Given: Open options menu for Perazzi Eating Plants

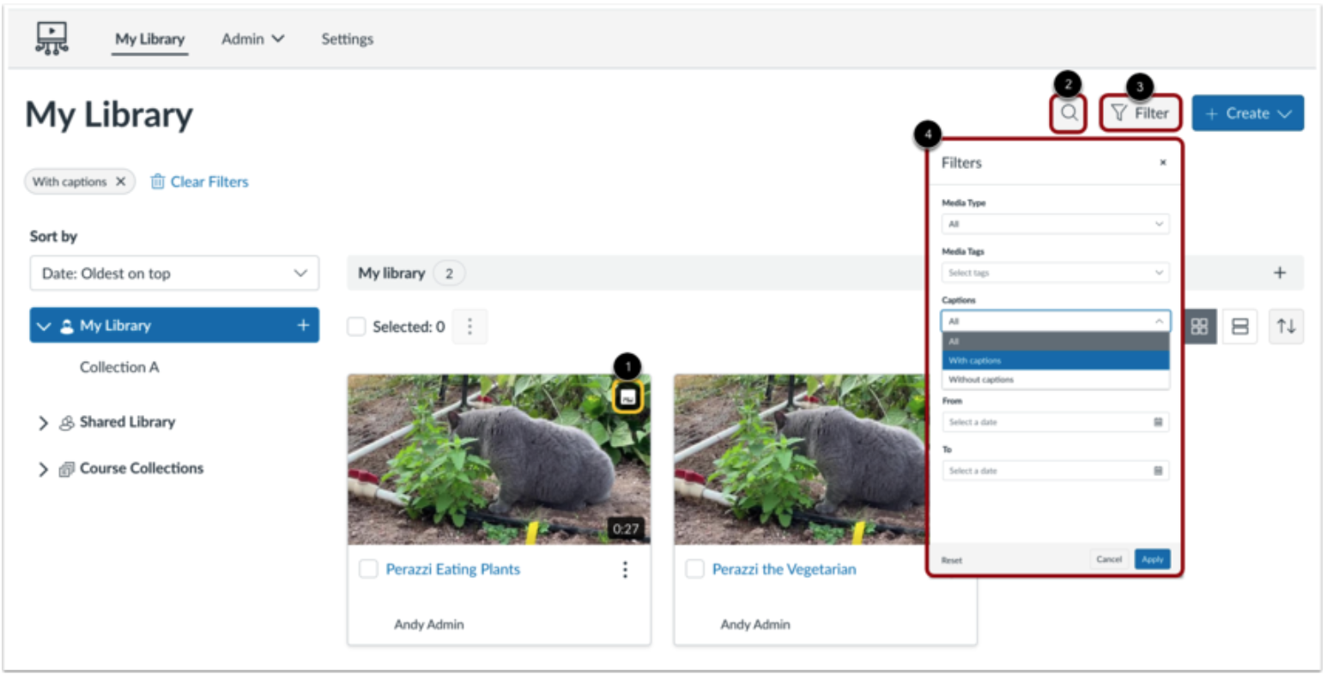Looking at the screenshot, I should [625, 569].
